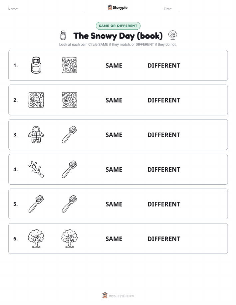
Task: Mark DIFFERENT for row 4
Action: 164,169
